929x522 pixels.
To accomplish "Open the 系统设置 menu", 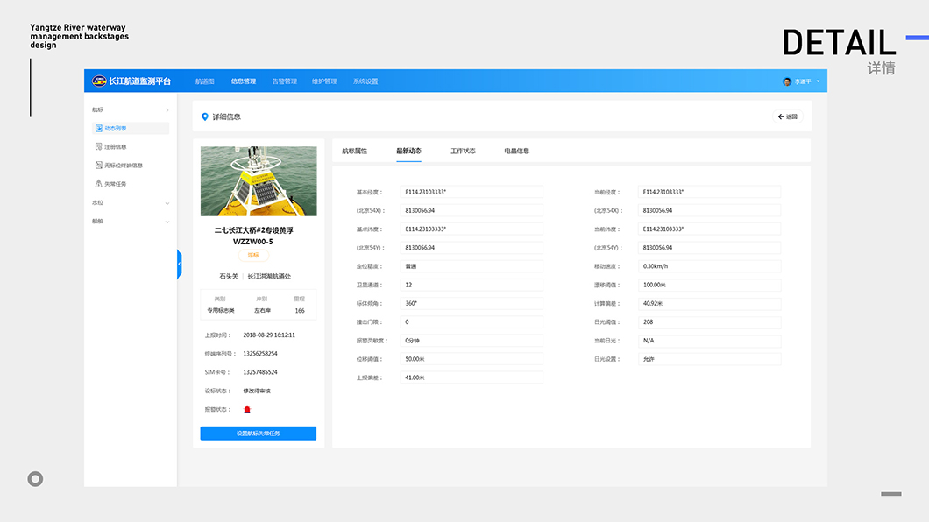I will 365,81.
